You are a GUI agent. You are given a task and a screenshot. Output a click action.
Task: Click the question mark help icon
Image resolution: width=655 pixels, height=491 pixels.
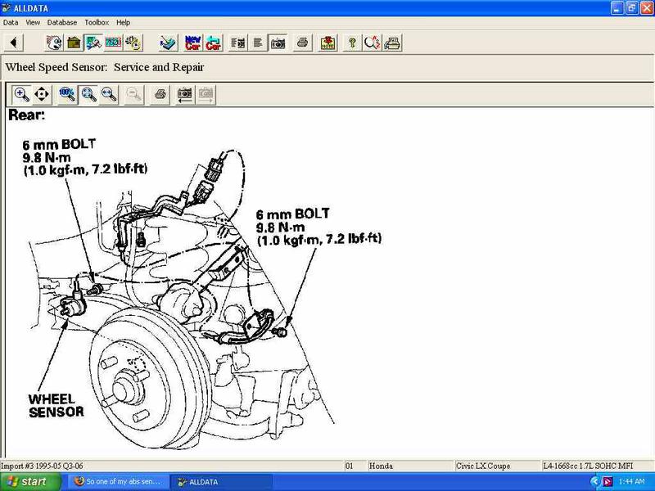352,42
